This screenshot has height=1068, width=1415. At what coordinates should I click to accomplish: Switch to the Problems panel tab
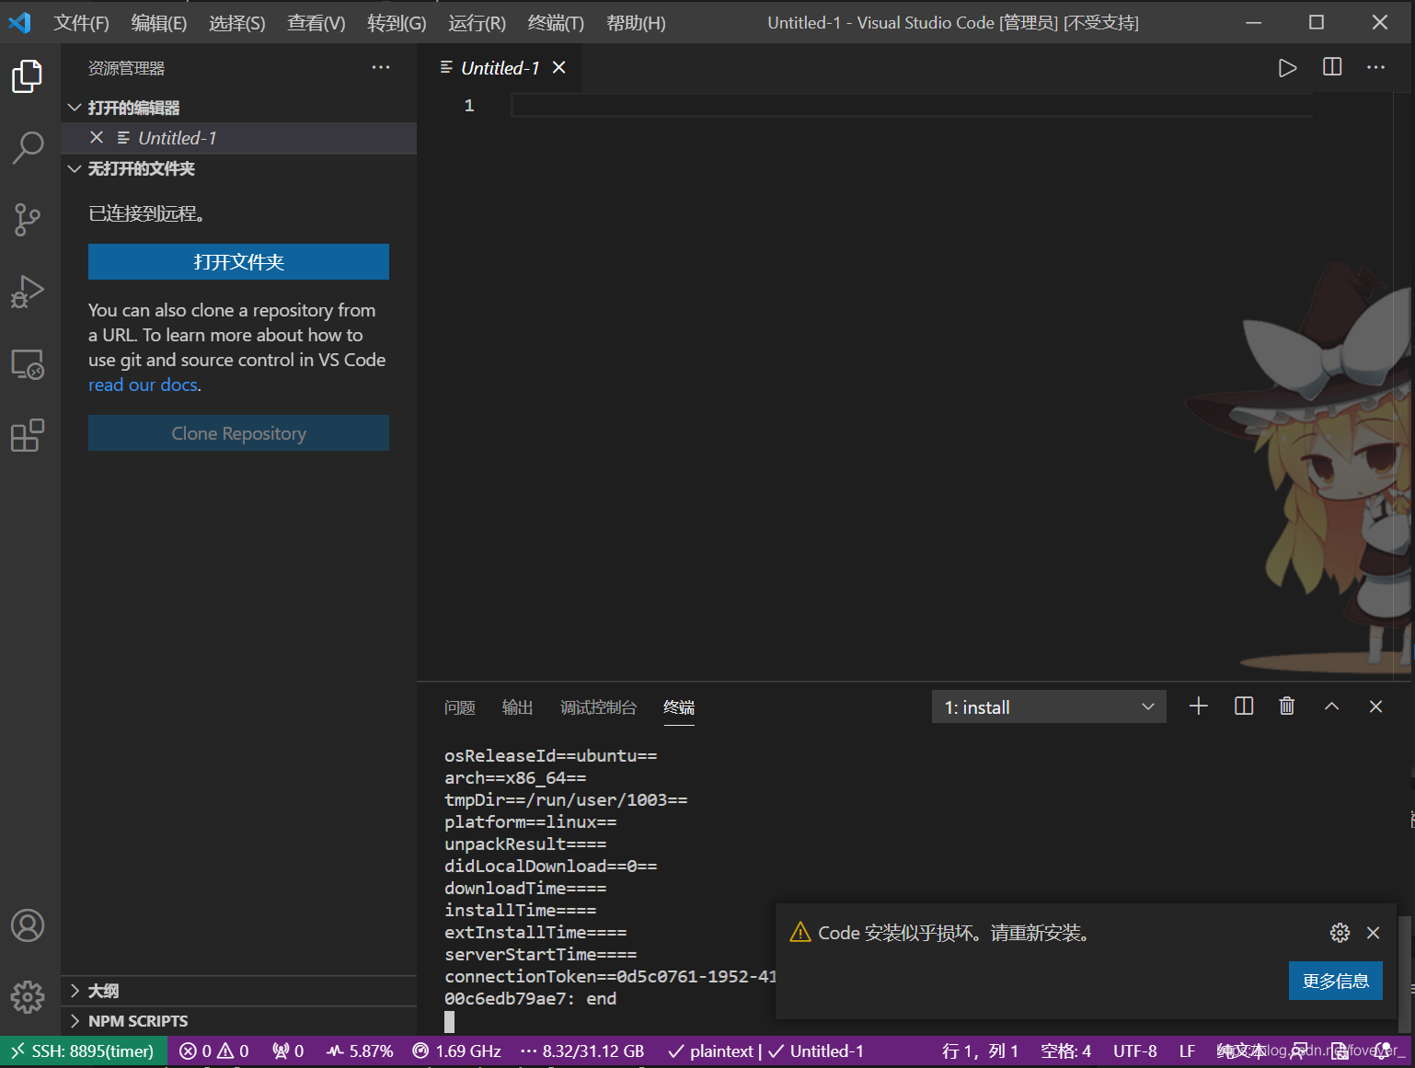pyautogui.click(x=460, y=707)
